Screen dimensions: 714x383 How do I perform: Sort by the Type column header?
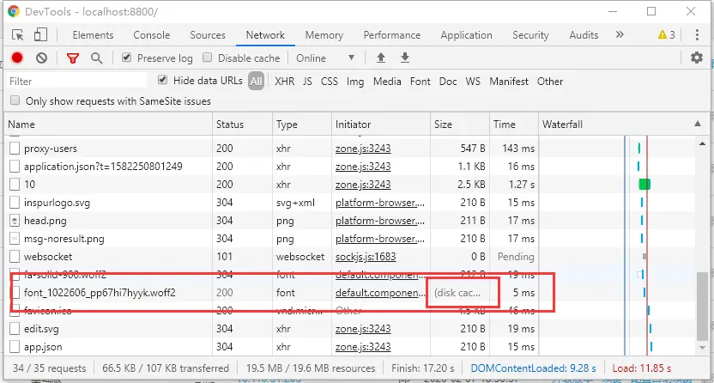tap(302, 125)
